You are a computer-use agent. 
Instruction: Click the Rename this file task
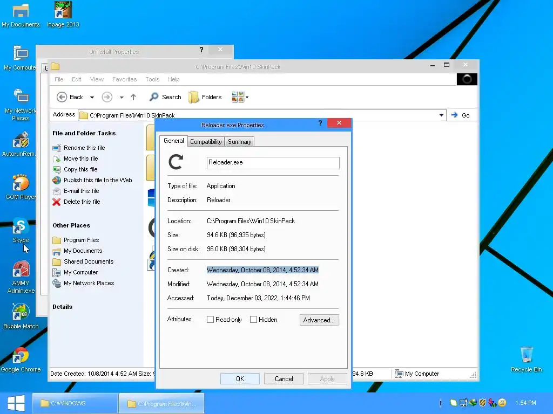(84, 148)
